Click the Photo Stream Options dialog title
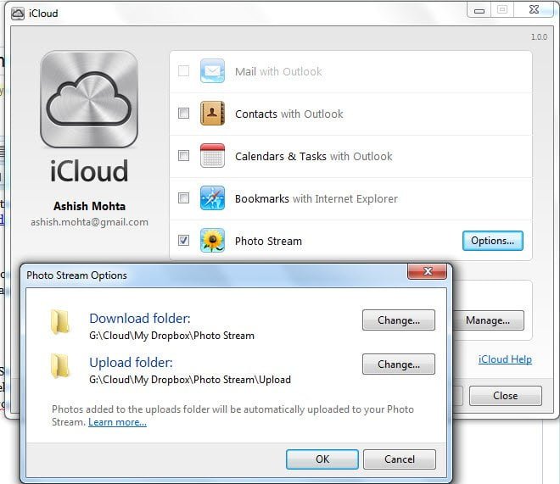The height and width of the screenshot is (484, 560). tap(76, 275)
